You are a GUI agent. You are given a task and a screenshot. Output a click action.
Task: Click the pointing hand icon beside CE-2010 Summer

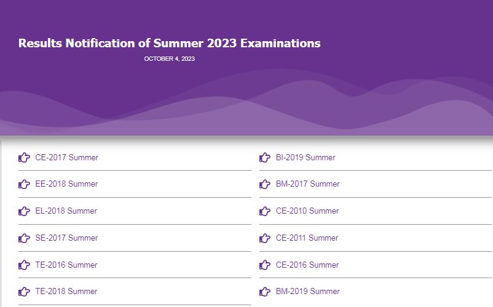pyautogui.click(x=265, y=211)
